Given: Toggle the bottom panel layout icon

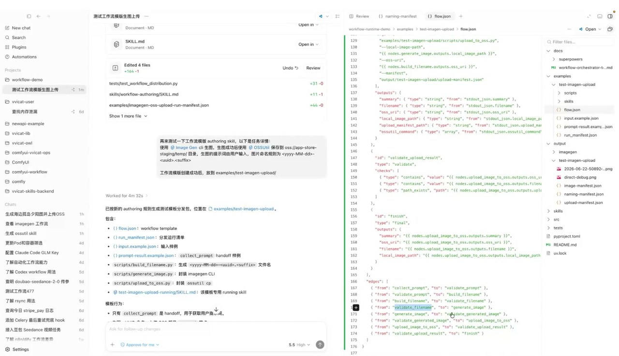Looking at the screenshot, I should pos(600,16).
